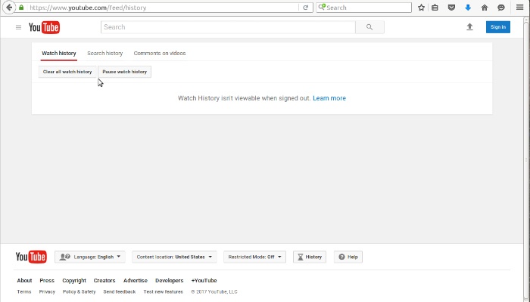This screenshot has height=302, width=530.
Task: Open the Policy & Safety footer link
Action: (79, 292)
